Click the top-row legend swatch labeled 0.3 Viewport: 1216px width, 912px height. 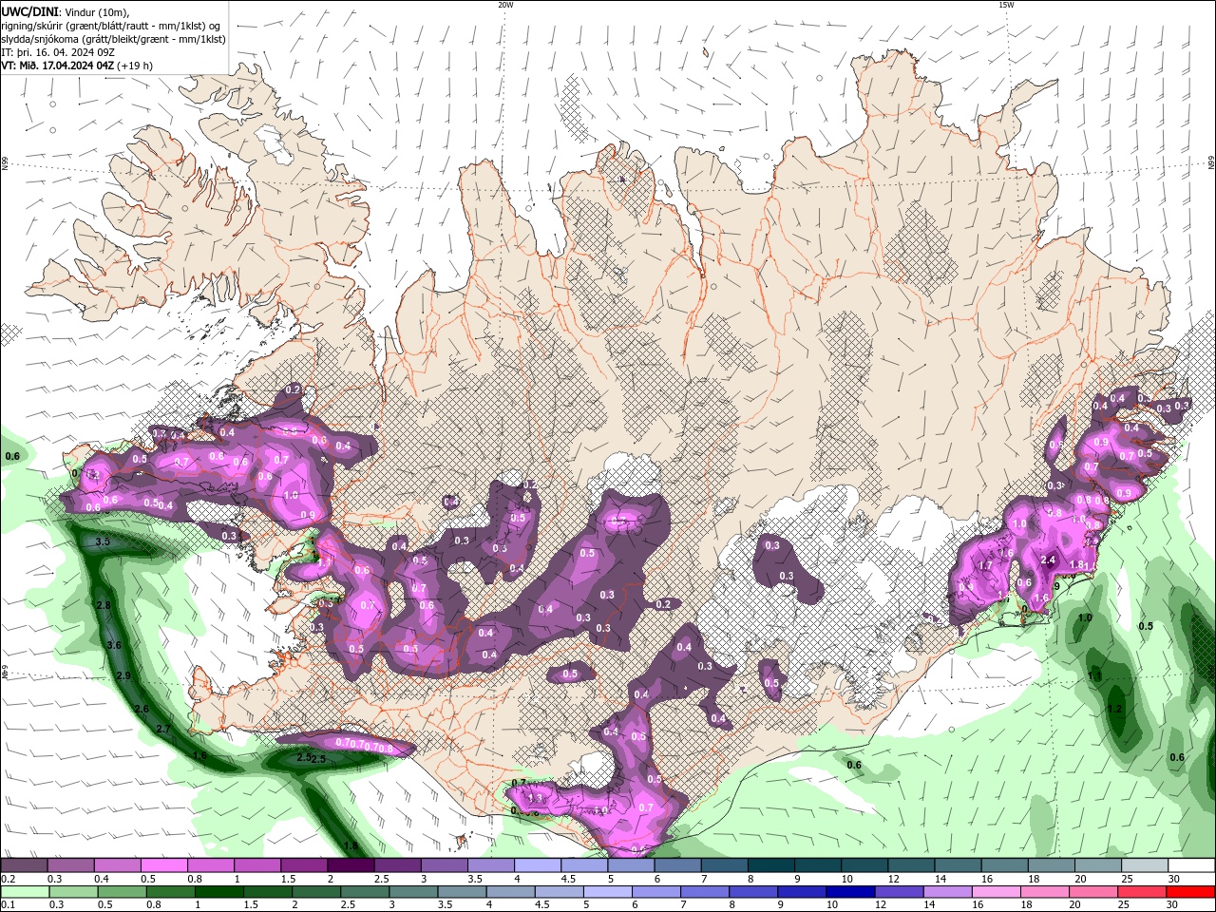[x=70, y=865]
